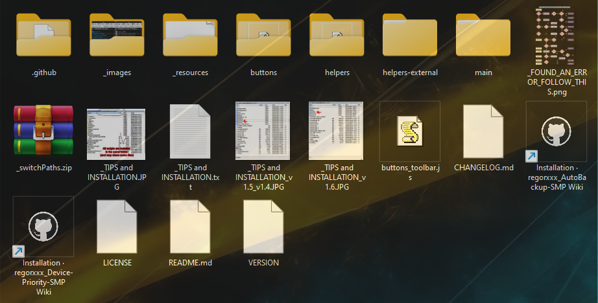Image resolution: width=598 pixels, height=303 pixels.
Task: Select _TIPS and INSTALLATION.JPG thumbnail
Action: click(116, 134)
